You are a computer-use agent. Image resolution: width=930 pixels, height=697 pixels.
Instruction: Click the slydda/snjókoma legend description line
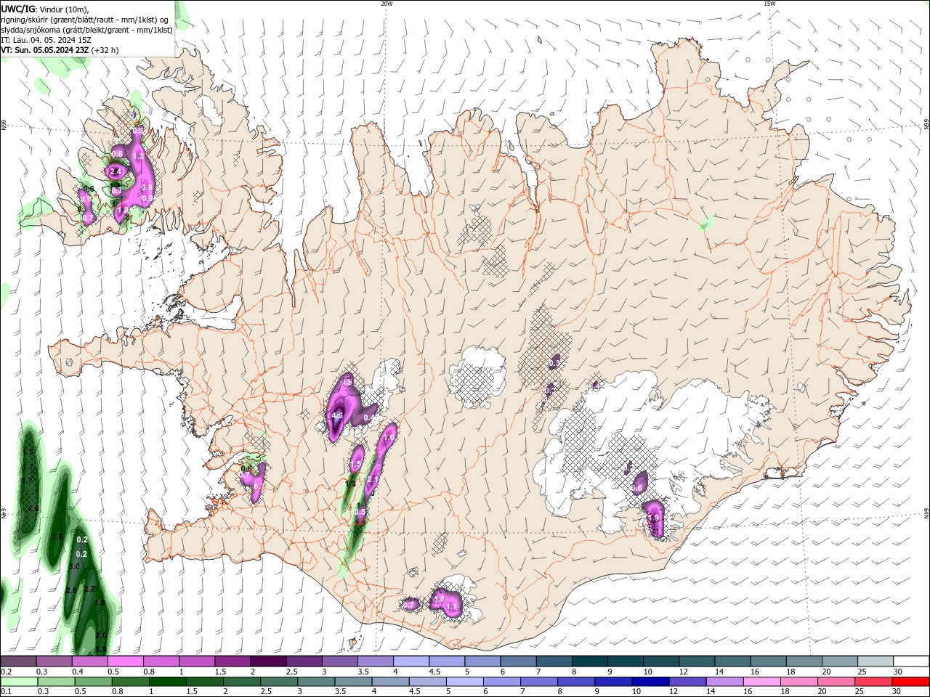click(87, 30)
